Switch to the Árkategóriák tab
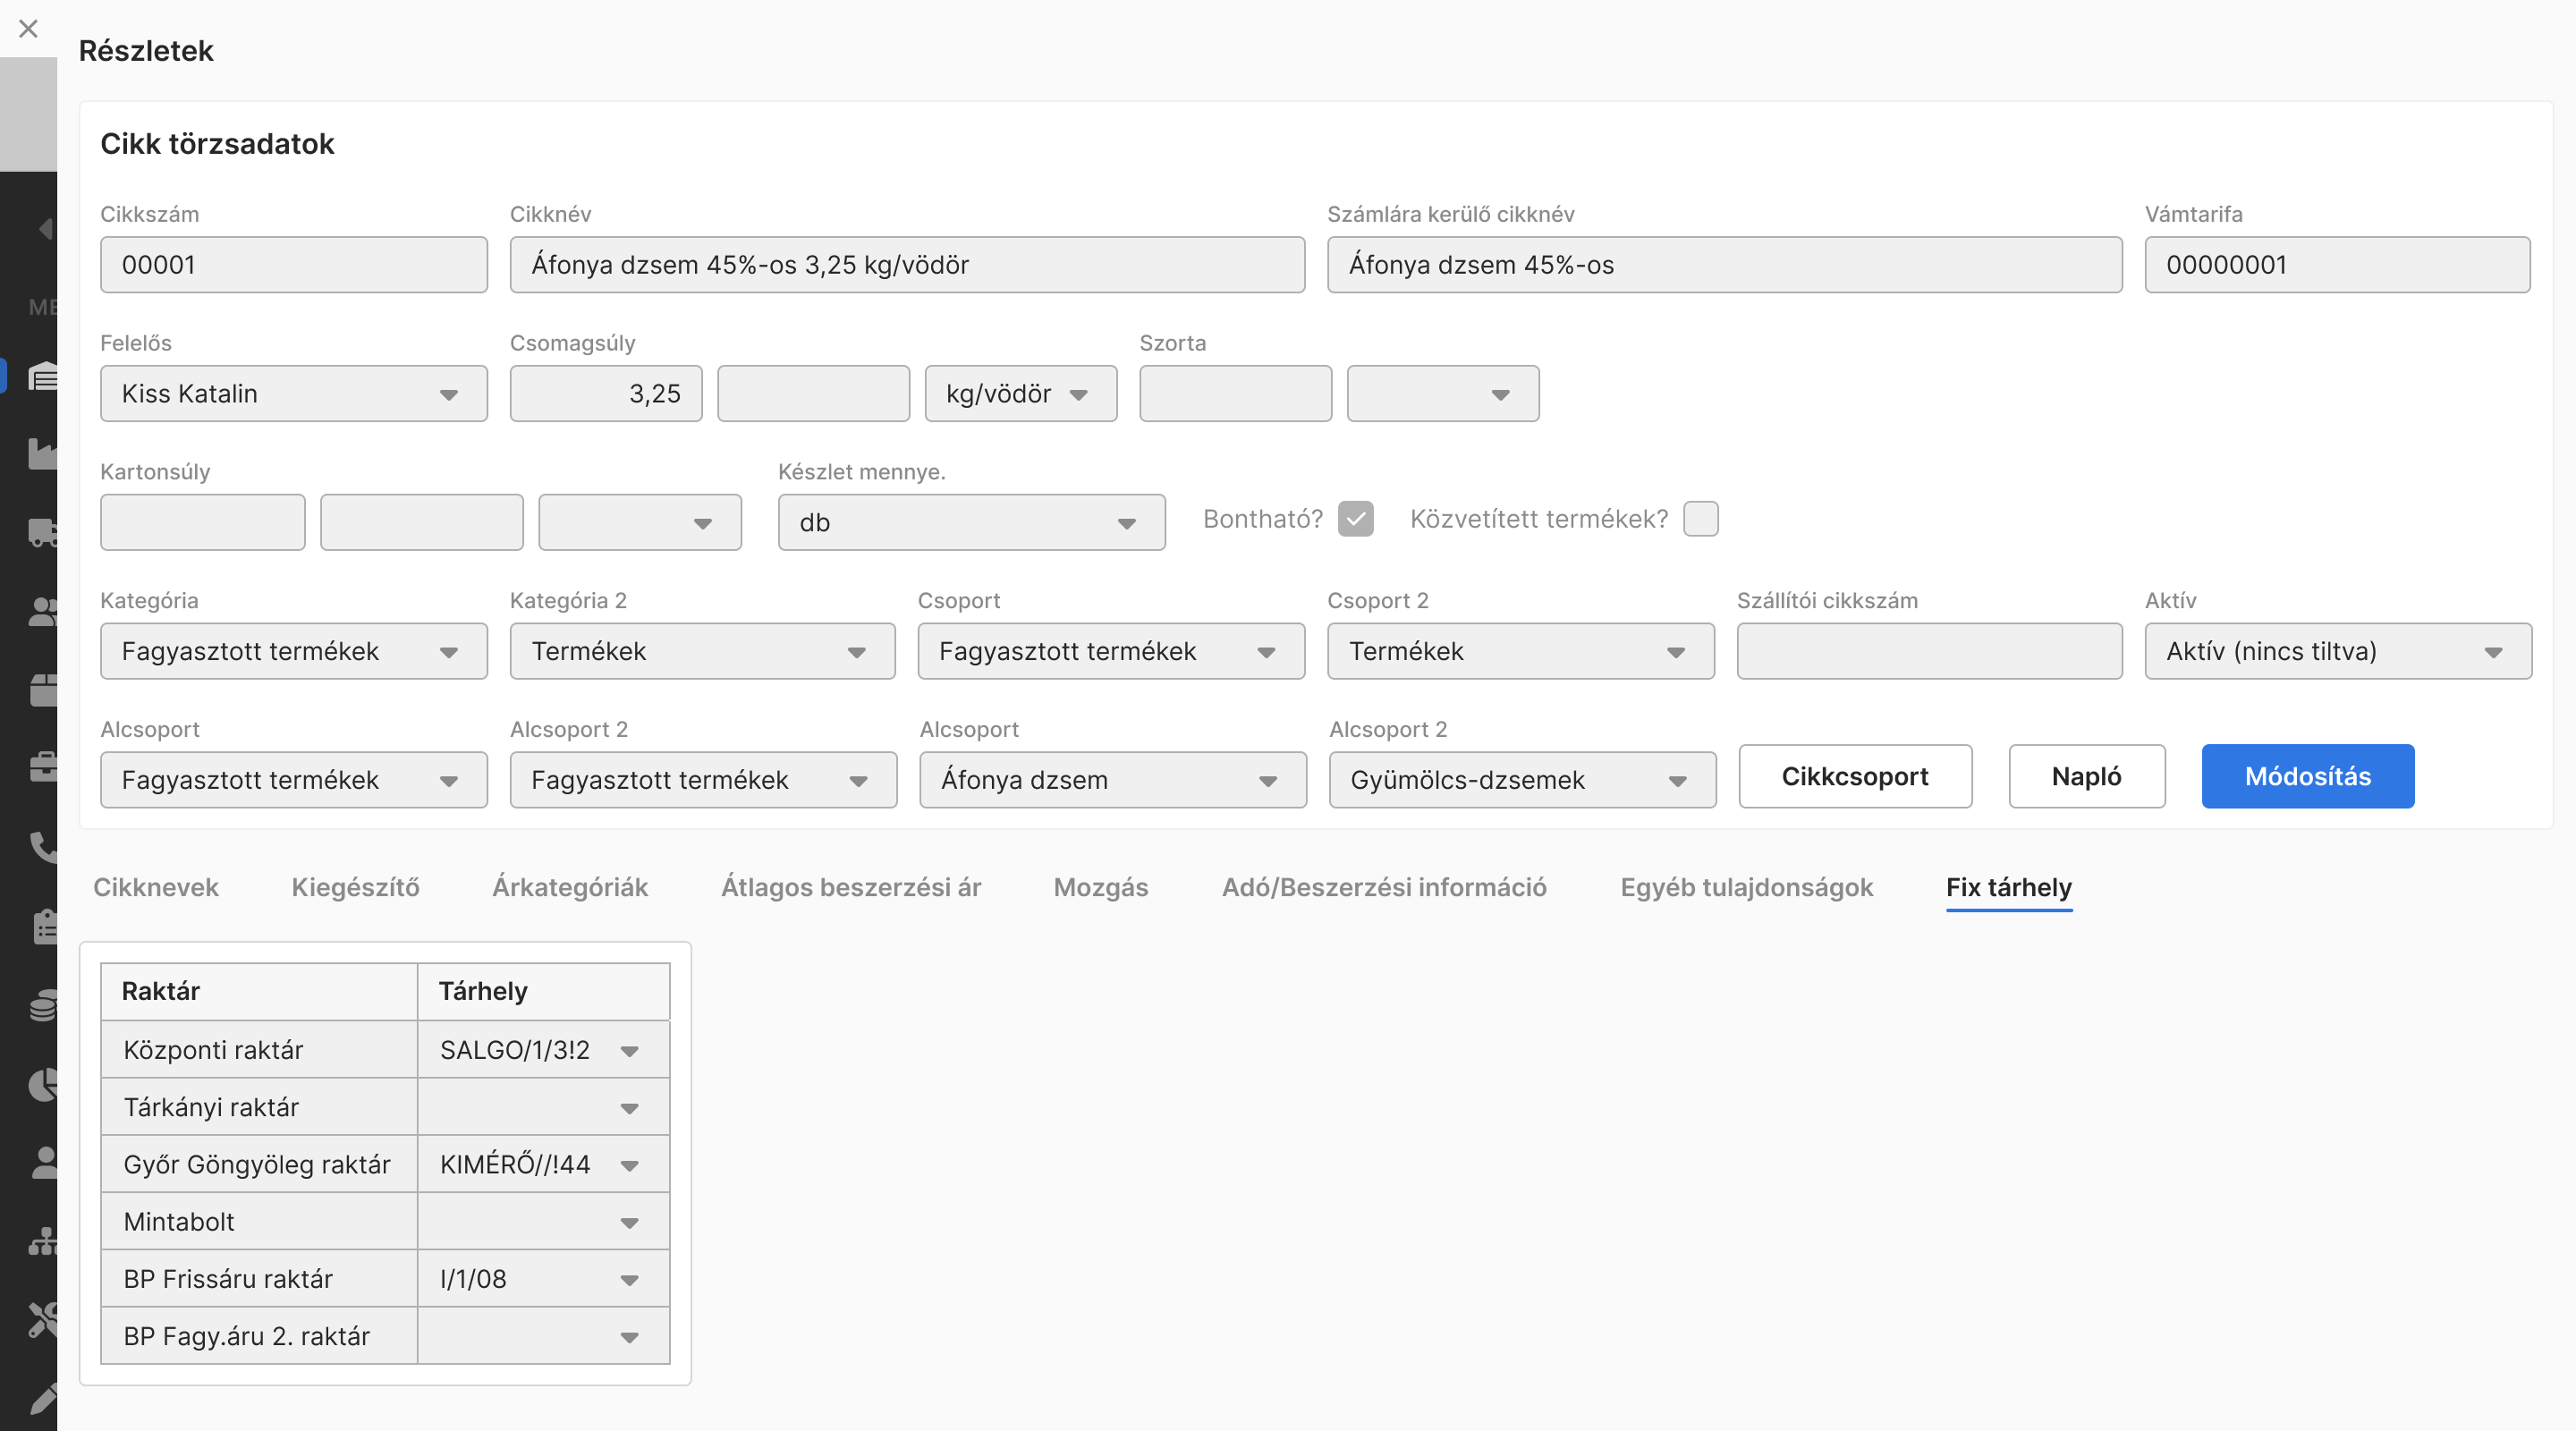The image size is (2576, 1431). 570,888
